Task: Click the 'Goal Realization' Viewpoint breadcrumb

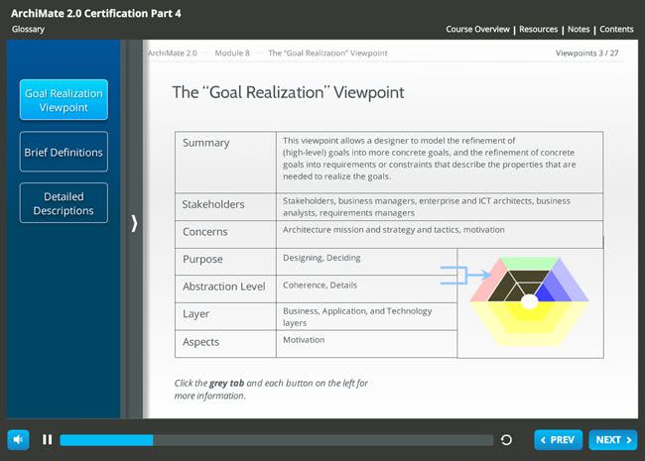Action: click(327, 53)
